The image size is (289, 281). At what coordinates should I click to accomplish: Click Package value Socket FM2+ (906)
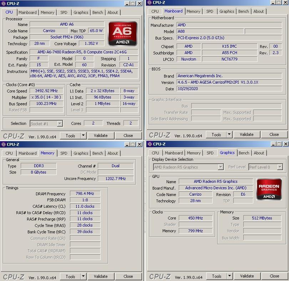67,37
